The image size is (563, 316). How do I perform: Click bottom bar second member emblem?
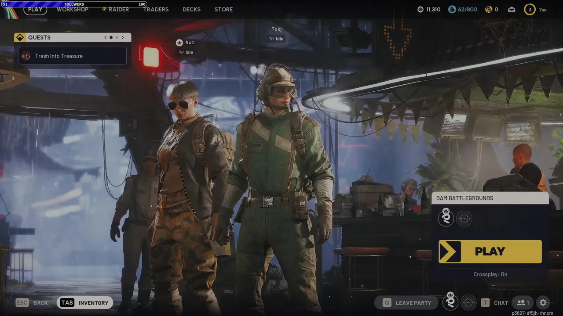[x=468, y=302]
